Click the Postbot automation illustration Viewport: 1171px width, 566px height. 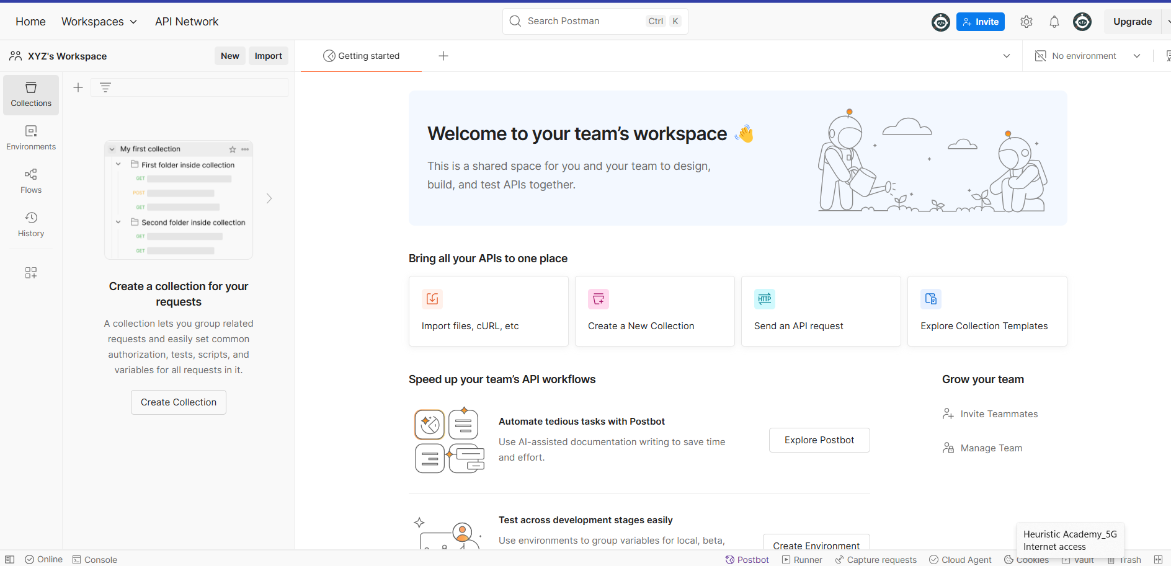tap(450, 440)
